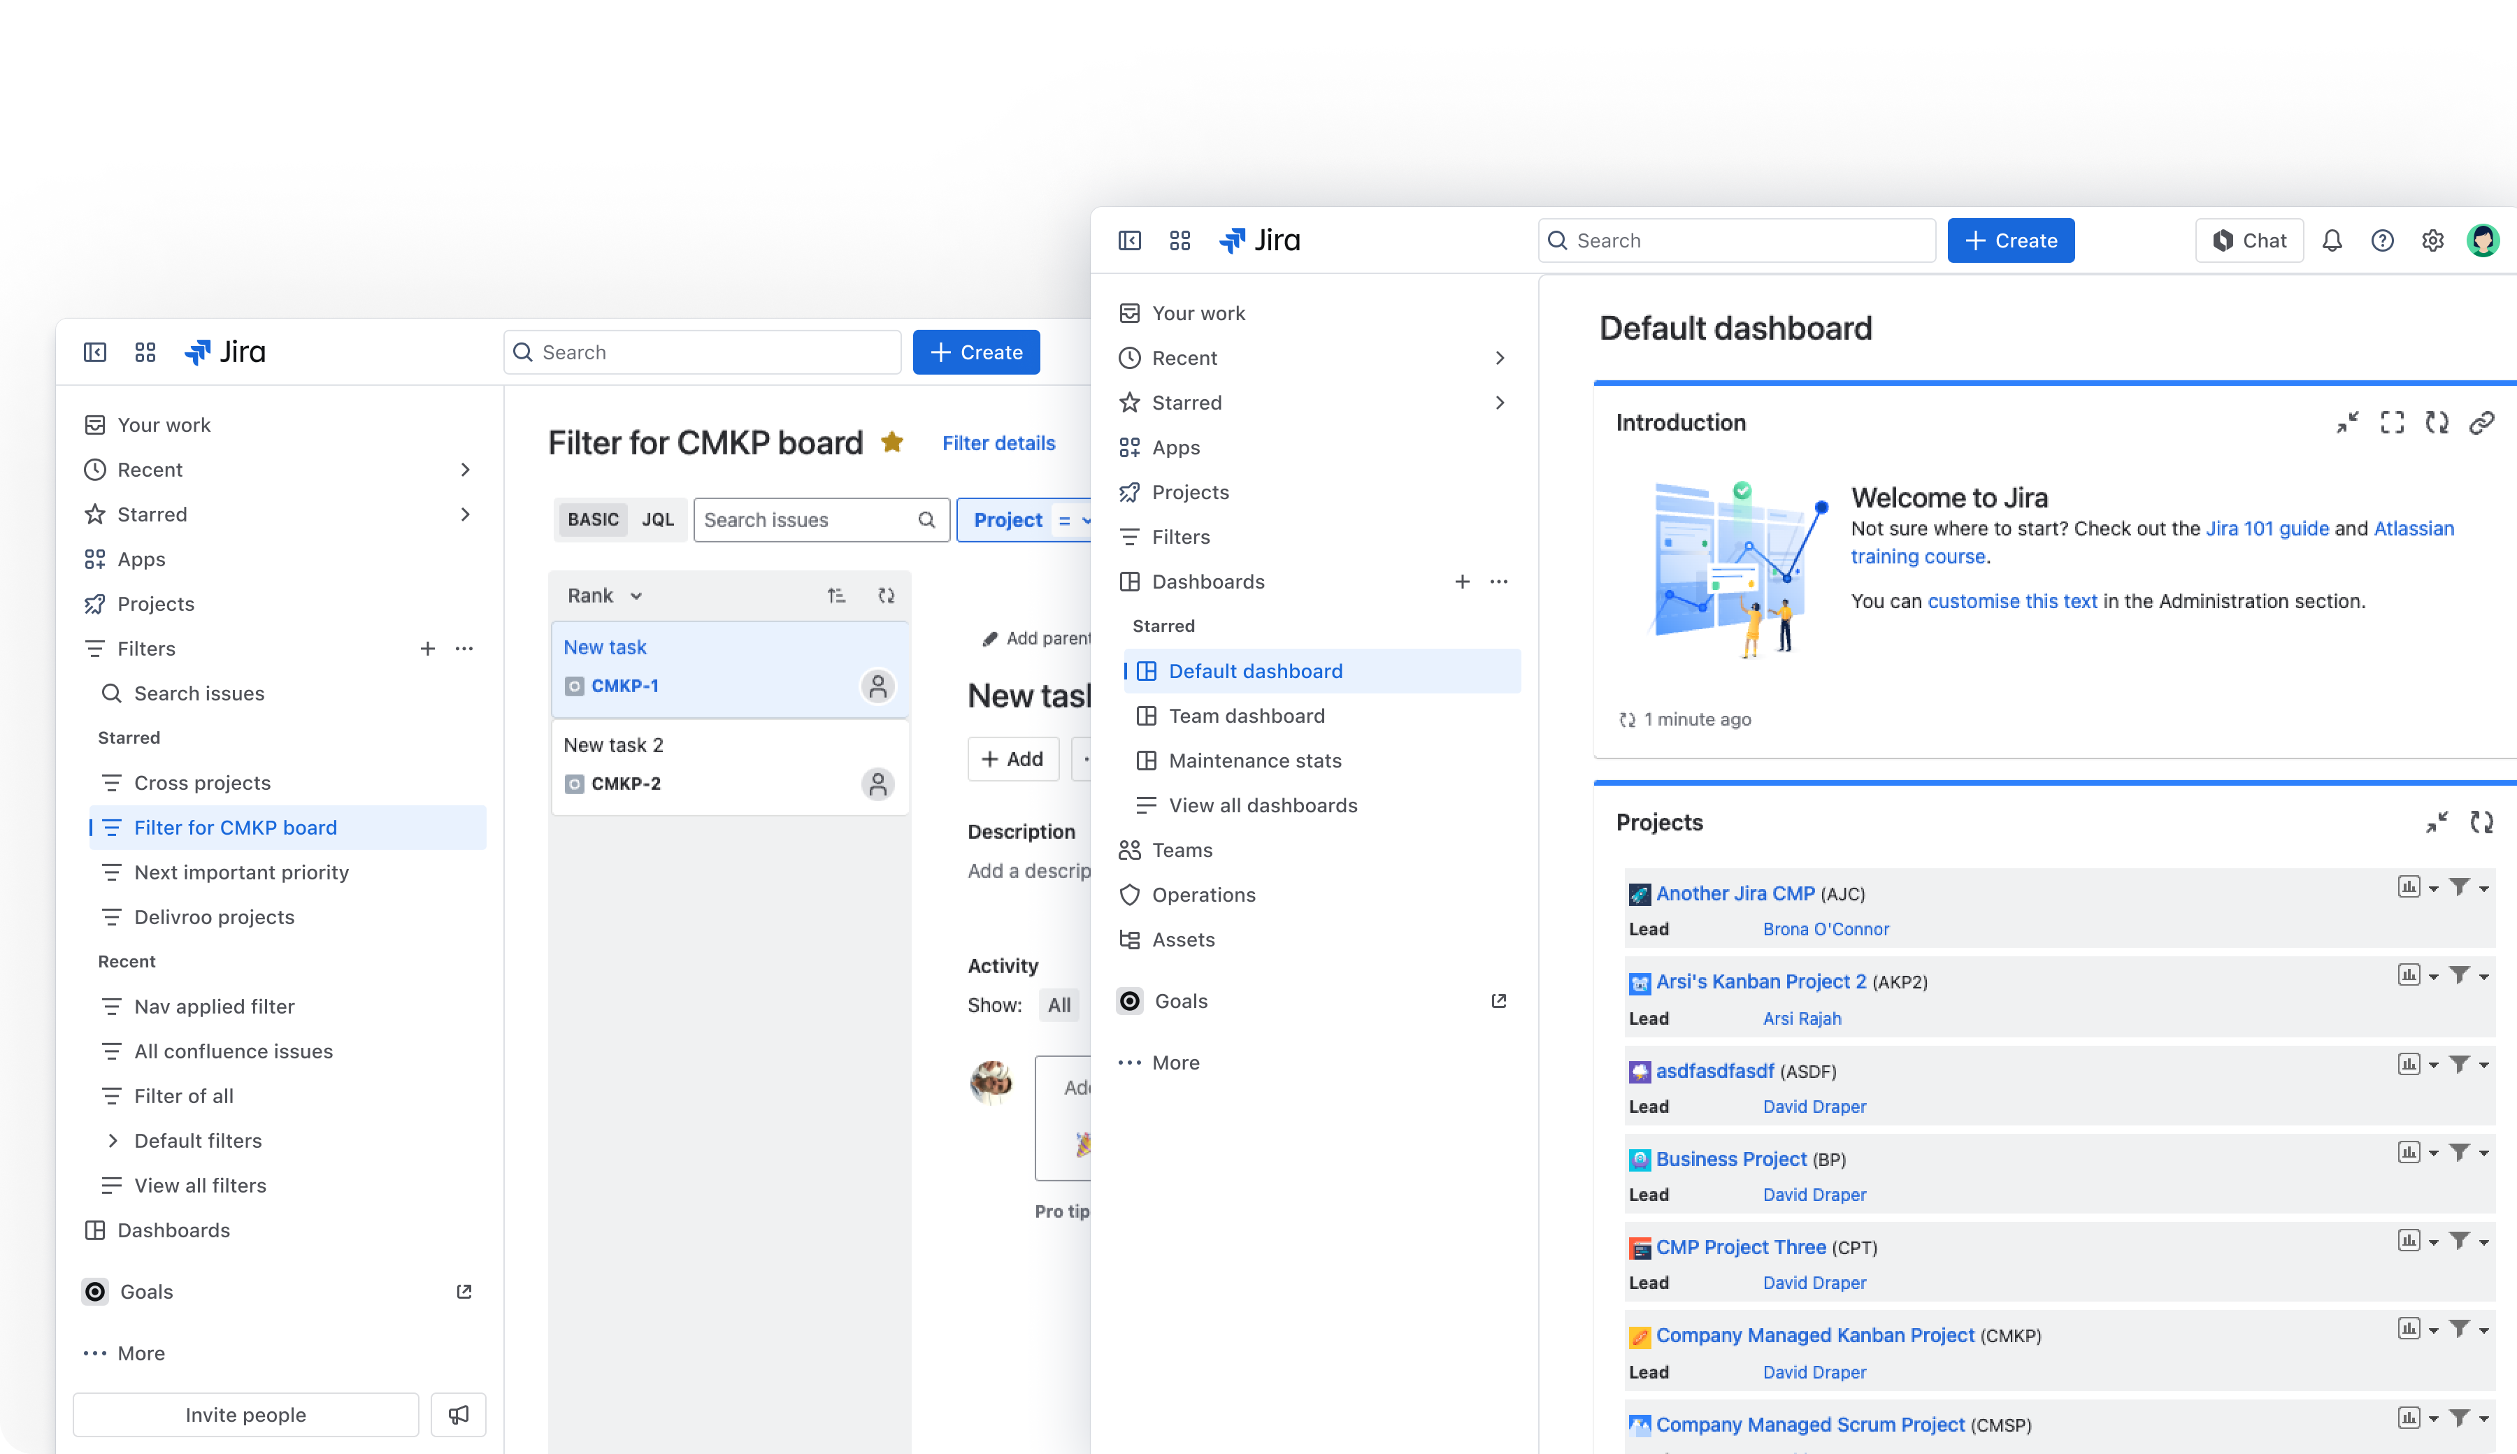
Task: Open the Project filter dropdown
Action: [1025, 519]
